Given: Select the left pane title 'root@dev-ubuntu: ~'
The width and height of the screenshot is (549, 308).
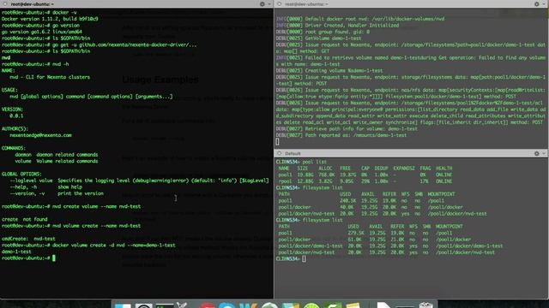Looking at the screenshot, I should (x=33, y=4).
